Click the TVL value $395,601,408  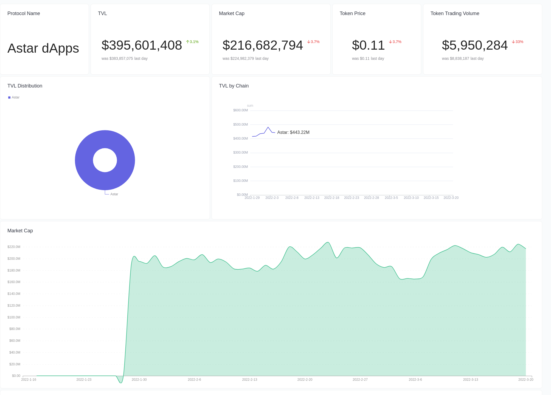click(142, 45)
